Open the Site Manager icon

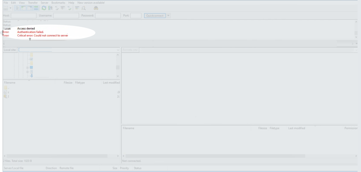(x=6, y=8)
